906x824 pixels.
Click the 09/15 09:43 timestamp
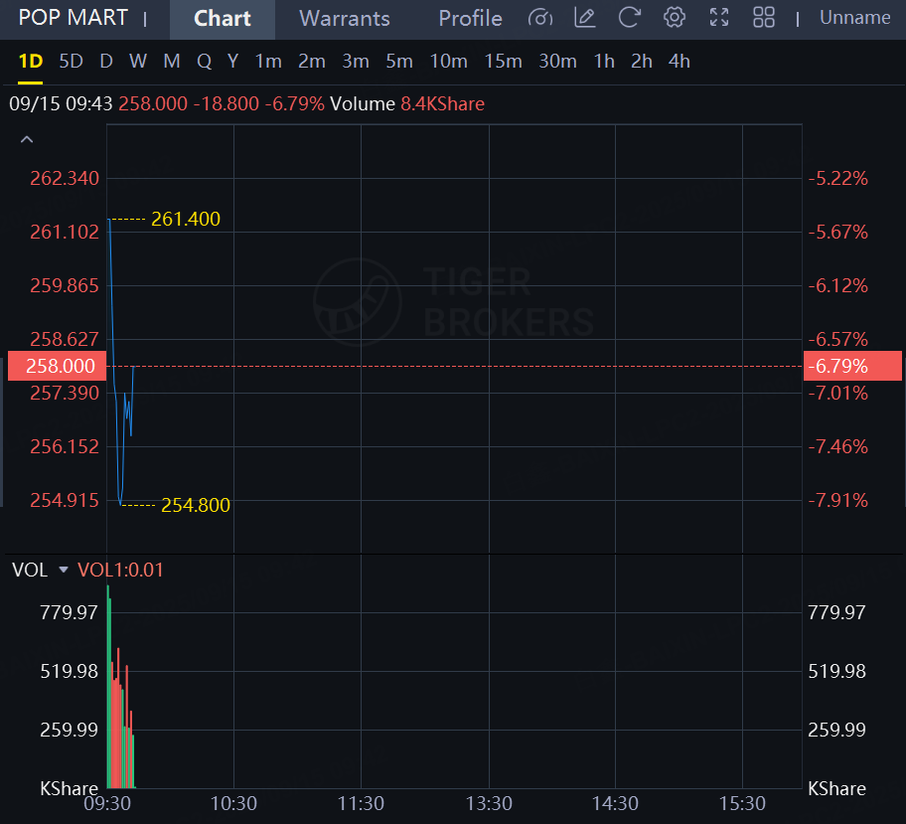(61, 104)
